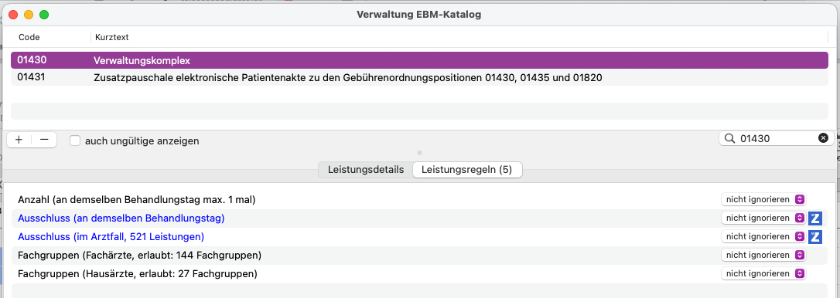Open ignore dropdown for Anzahl rule
Screen dimensions: 840x298
coord(763,199)
